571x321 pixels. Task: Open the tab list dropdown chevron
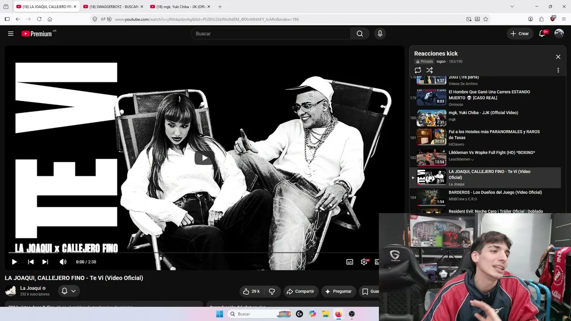point(512,7)
